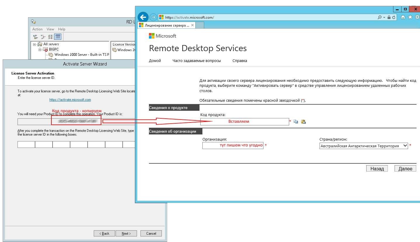Viewport: 420px width, 242px height.
Task: Click Cancel in Activate Server Wizard
Action: point(151,233)
